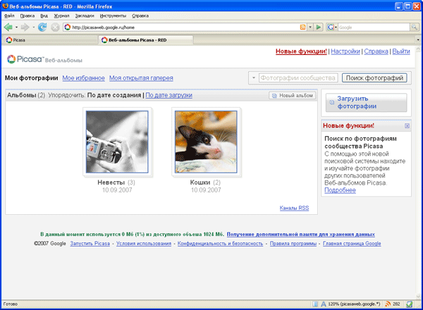Click the Выйти sign-out link
423x310 pixels.
(x=401, y=51)
